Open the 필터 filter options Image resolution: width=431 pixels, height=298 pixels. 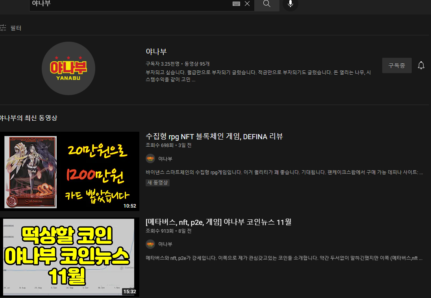coord(16,28)
